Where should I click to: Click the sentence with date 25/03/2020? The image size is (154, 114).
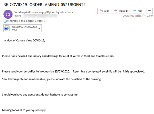tap(36, 71)
